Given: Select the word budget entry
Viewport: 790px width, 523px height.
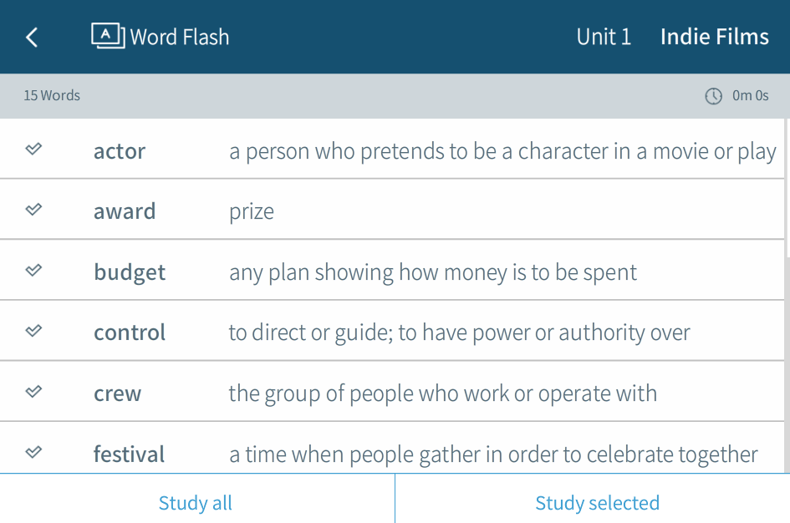Looking at the screenshot, I should (130, 272).
